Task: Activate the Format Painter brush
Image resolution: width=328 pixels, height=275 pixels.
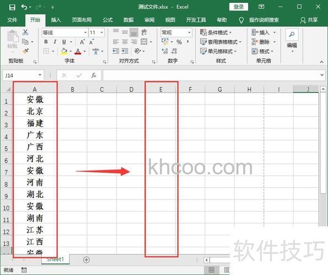Action: coord(25,51)
